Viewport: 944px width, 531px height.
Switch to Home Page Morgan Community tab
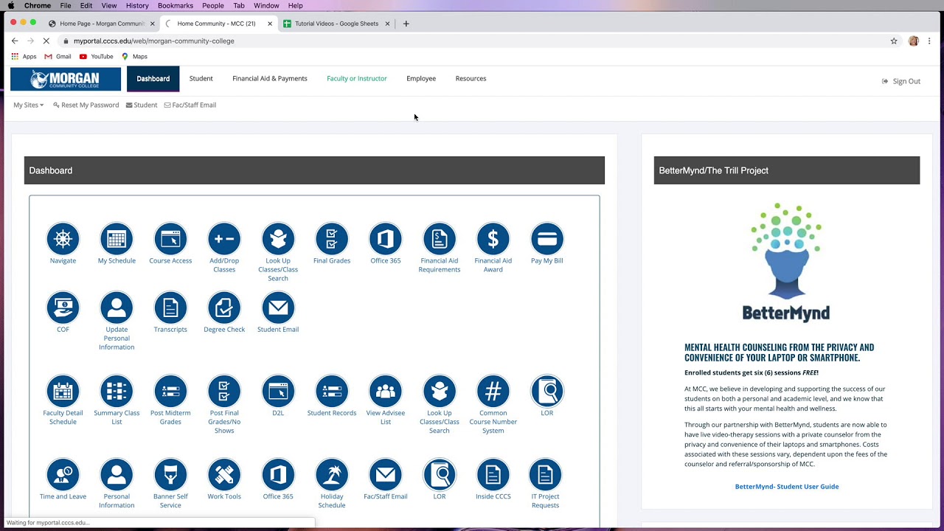pyautogui.click(x=102, y=24)
